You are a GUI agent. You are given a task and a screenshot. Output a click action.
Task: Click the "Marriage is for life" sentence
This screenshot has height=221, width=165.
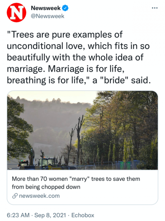[x=86, y=69]
